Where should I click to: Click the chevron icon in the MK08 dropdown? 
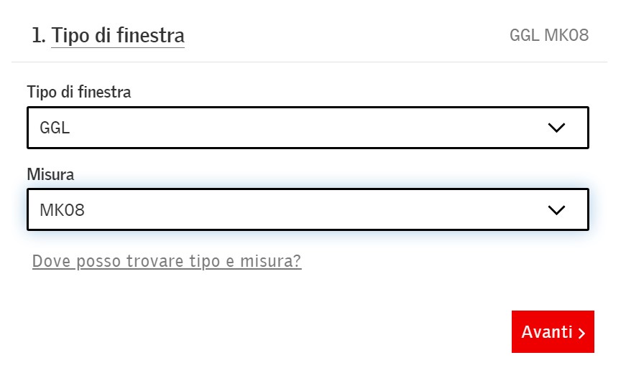[556, 210]
